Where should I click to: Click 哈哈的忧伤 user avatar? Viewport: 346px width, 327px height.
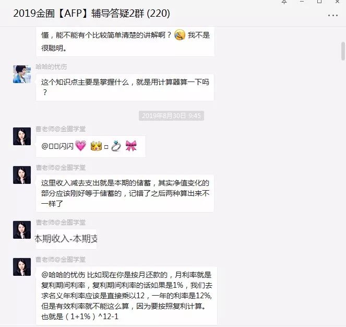[x=22, y=74]
